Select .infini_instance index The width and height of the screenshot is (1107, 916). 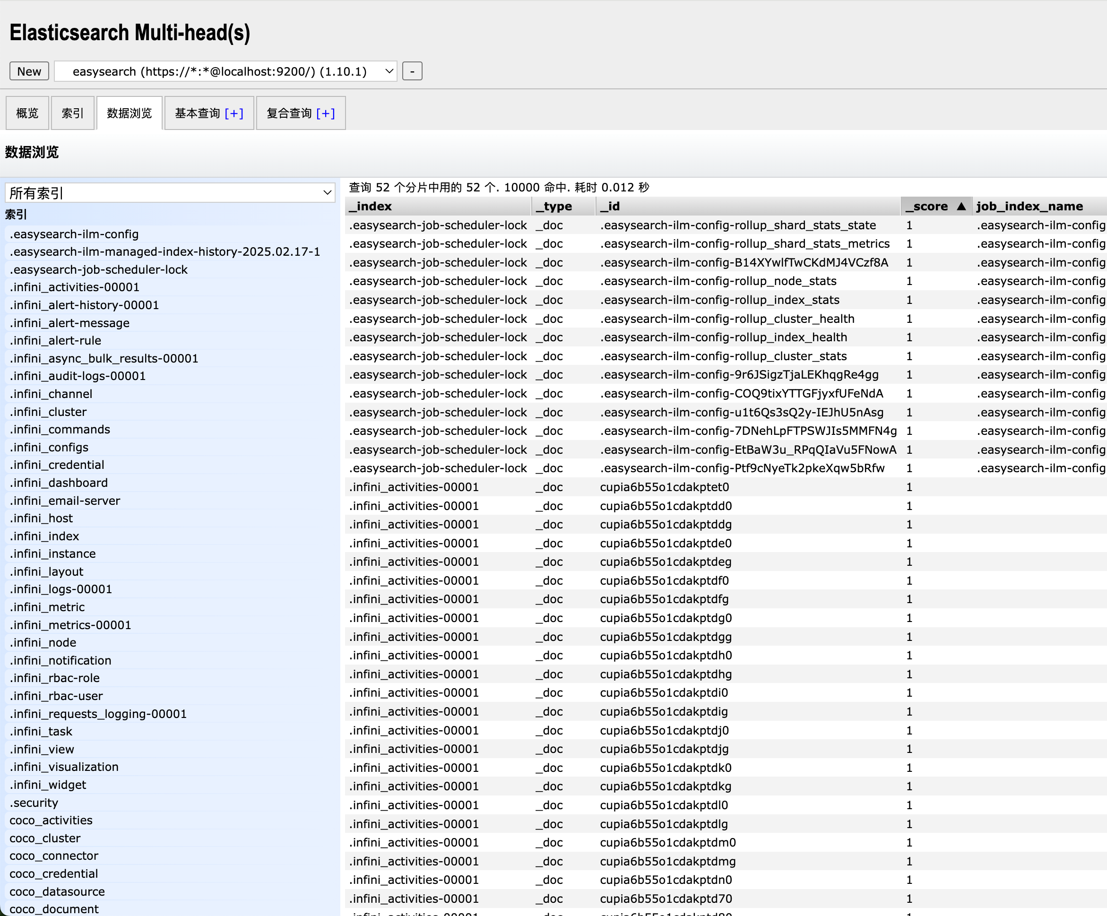170,553
